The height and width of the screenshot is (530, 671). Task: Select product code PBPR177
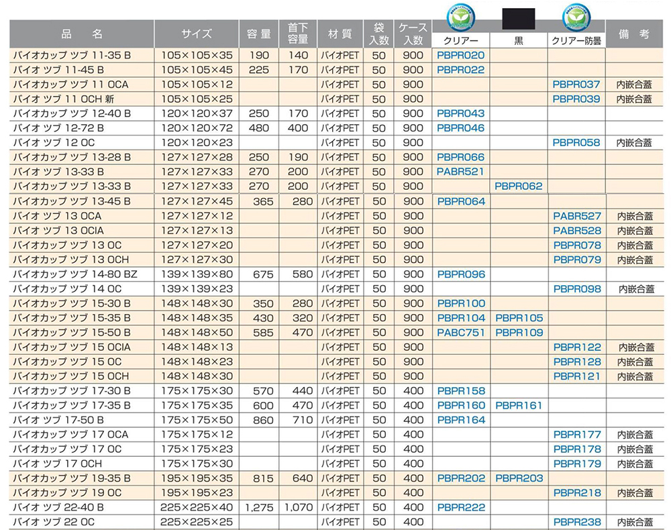[x=577, y=434]
